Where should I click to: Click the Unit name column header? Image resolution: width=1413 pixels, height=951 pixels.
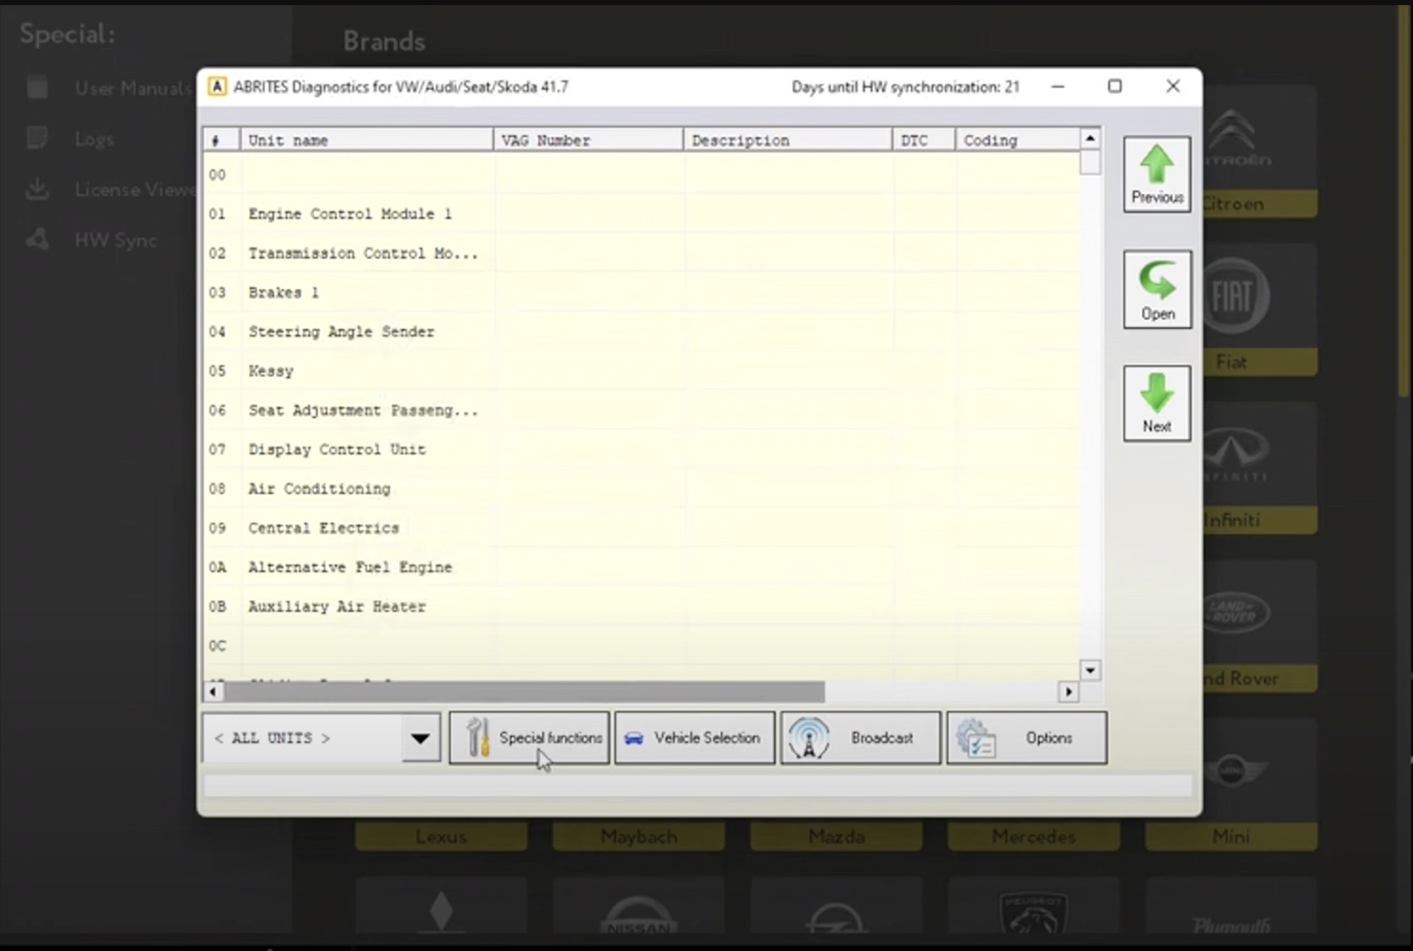[x=367, y=140]
